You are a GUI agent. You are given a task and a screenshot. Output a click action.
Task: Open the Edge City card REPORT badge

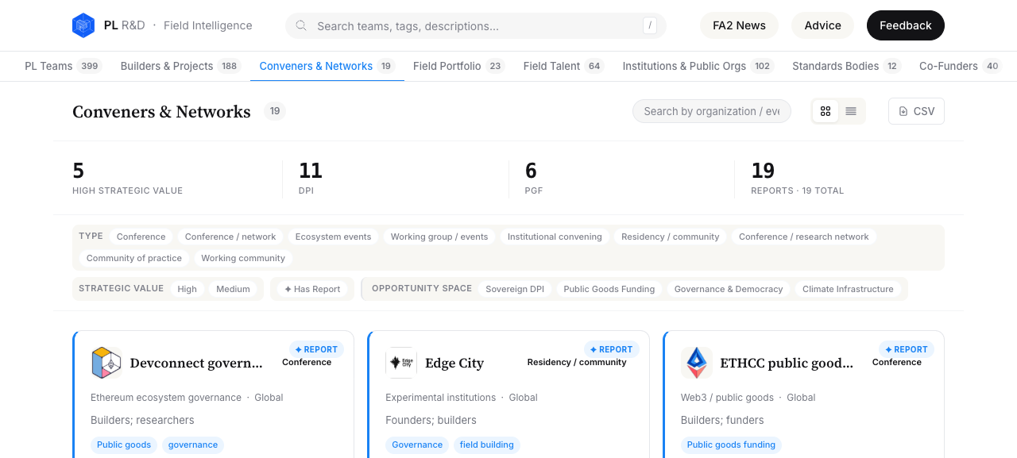pyautogui.click(x=612, y=349)
